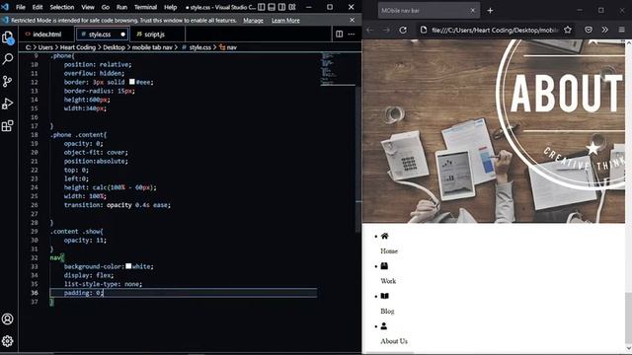Image resolution: width=632 pixels, height=355 pixels.
Task: Close the MObile nav bar tab
Action: (x=472, y=11)
